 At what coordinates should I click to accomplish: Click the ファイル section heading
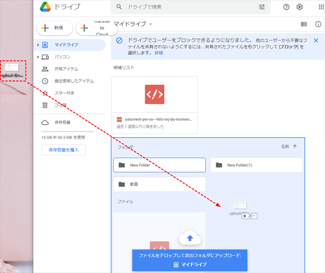click(x=125, y=201)
